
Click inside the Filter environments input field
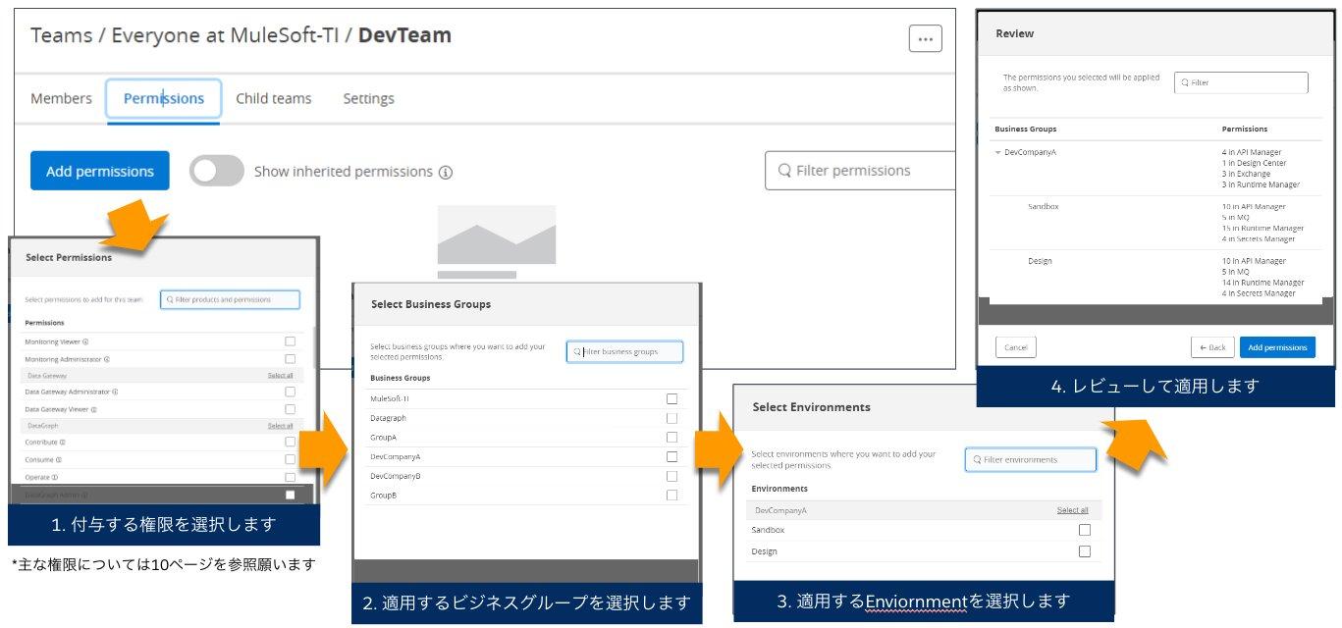tap(1031, 459)
